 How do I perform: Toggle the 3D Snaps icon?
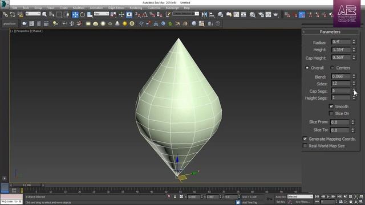point(137,15)
